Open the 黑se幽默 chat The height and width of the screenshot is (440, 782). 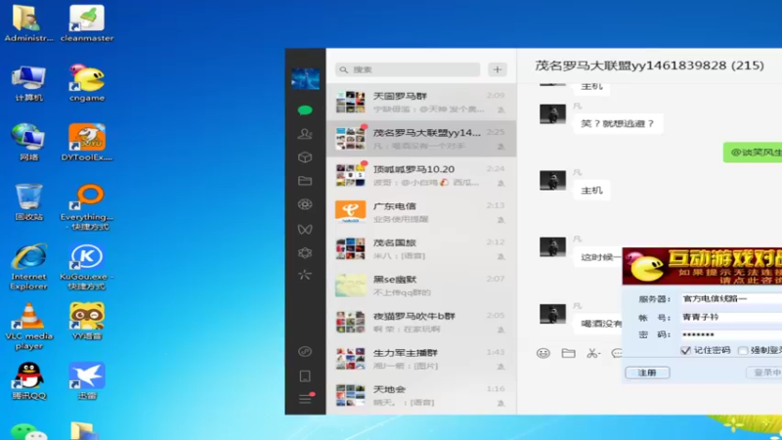pyautogui.click(x=421, y=286)
